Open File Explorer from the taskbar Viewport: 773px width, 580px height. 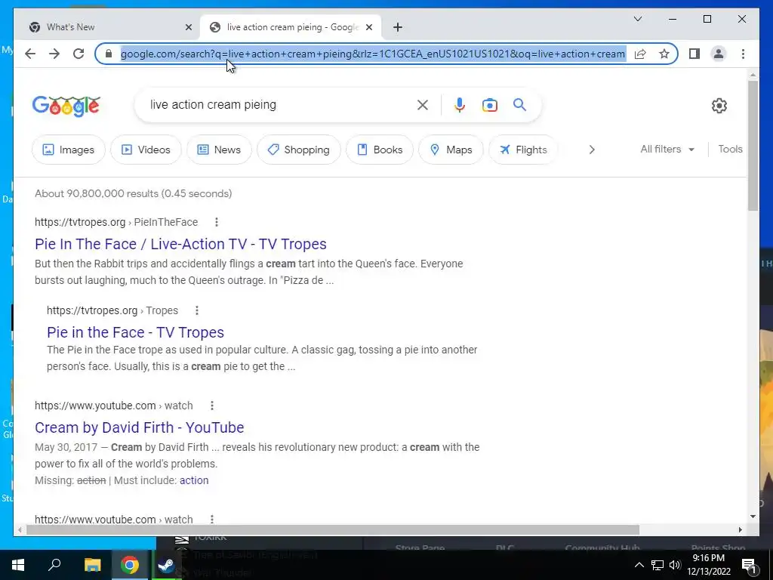tap(92, 565)
